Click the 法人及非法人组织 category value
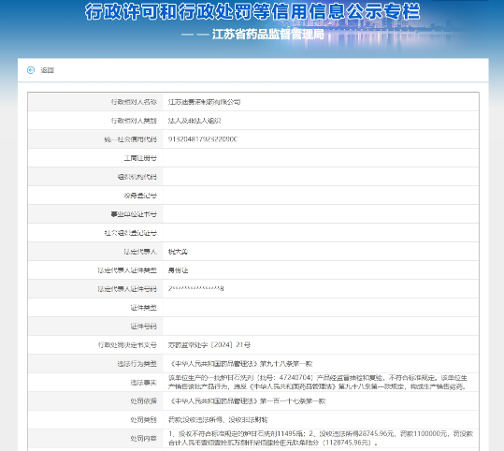 pyautogui.click(x=194, y=121)
